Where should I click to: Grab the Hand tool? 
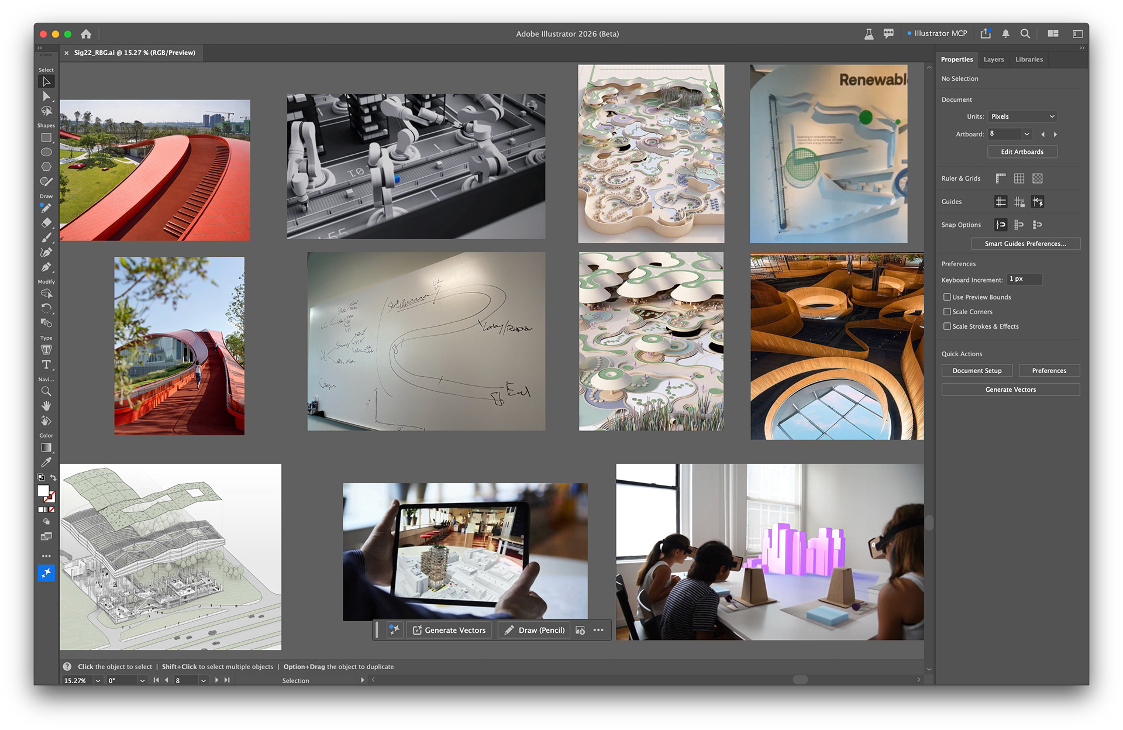47,406
